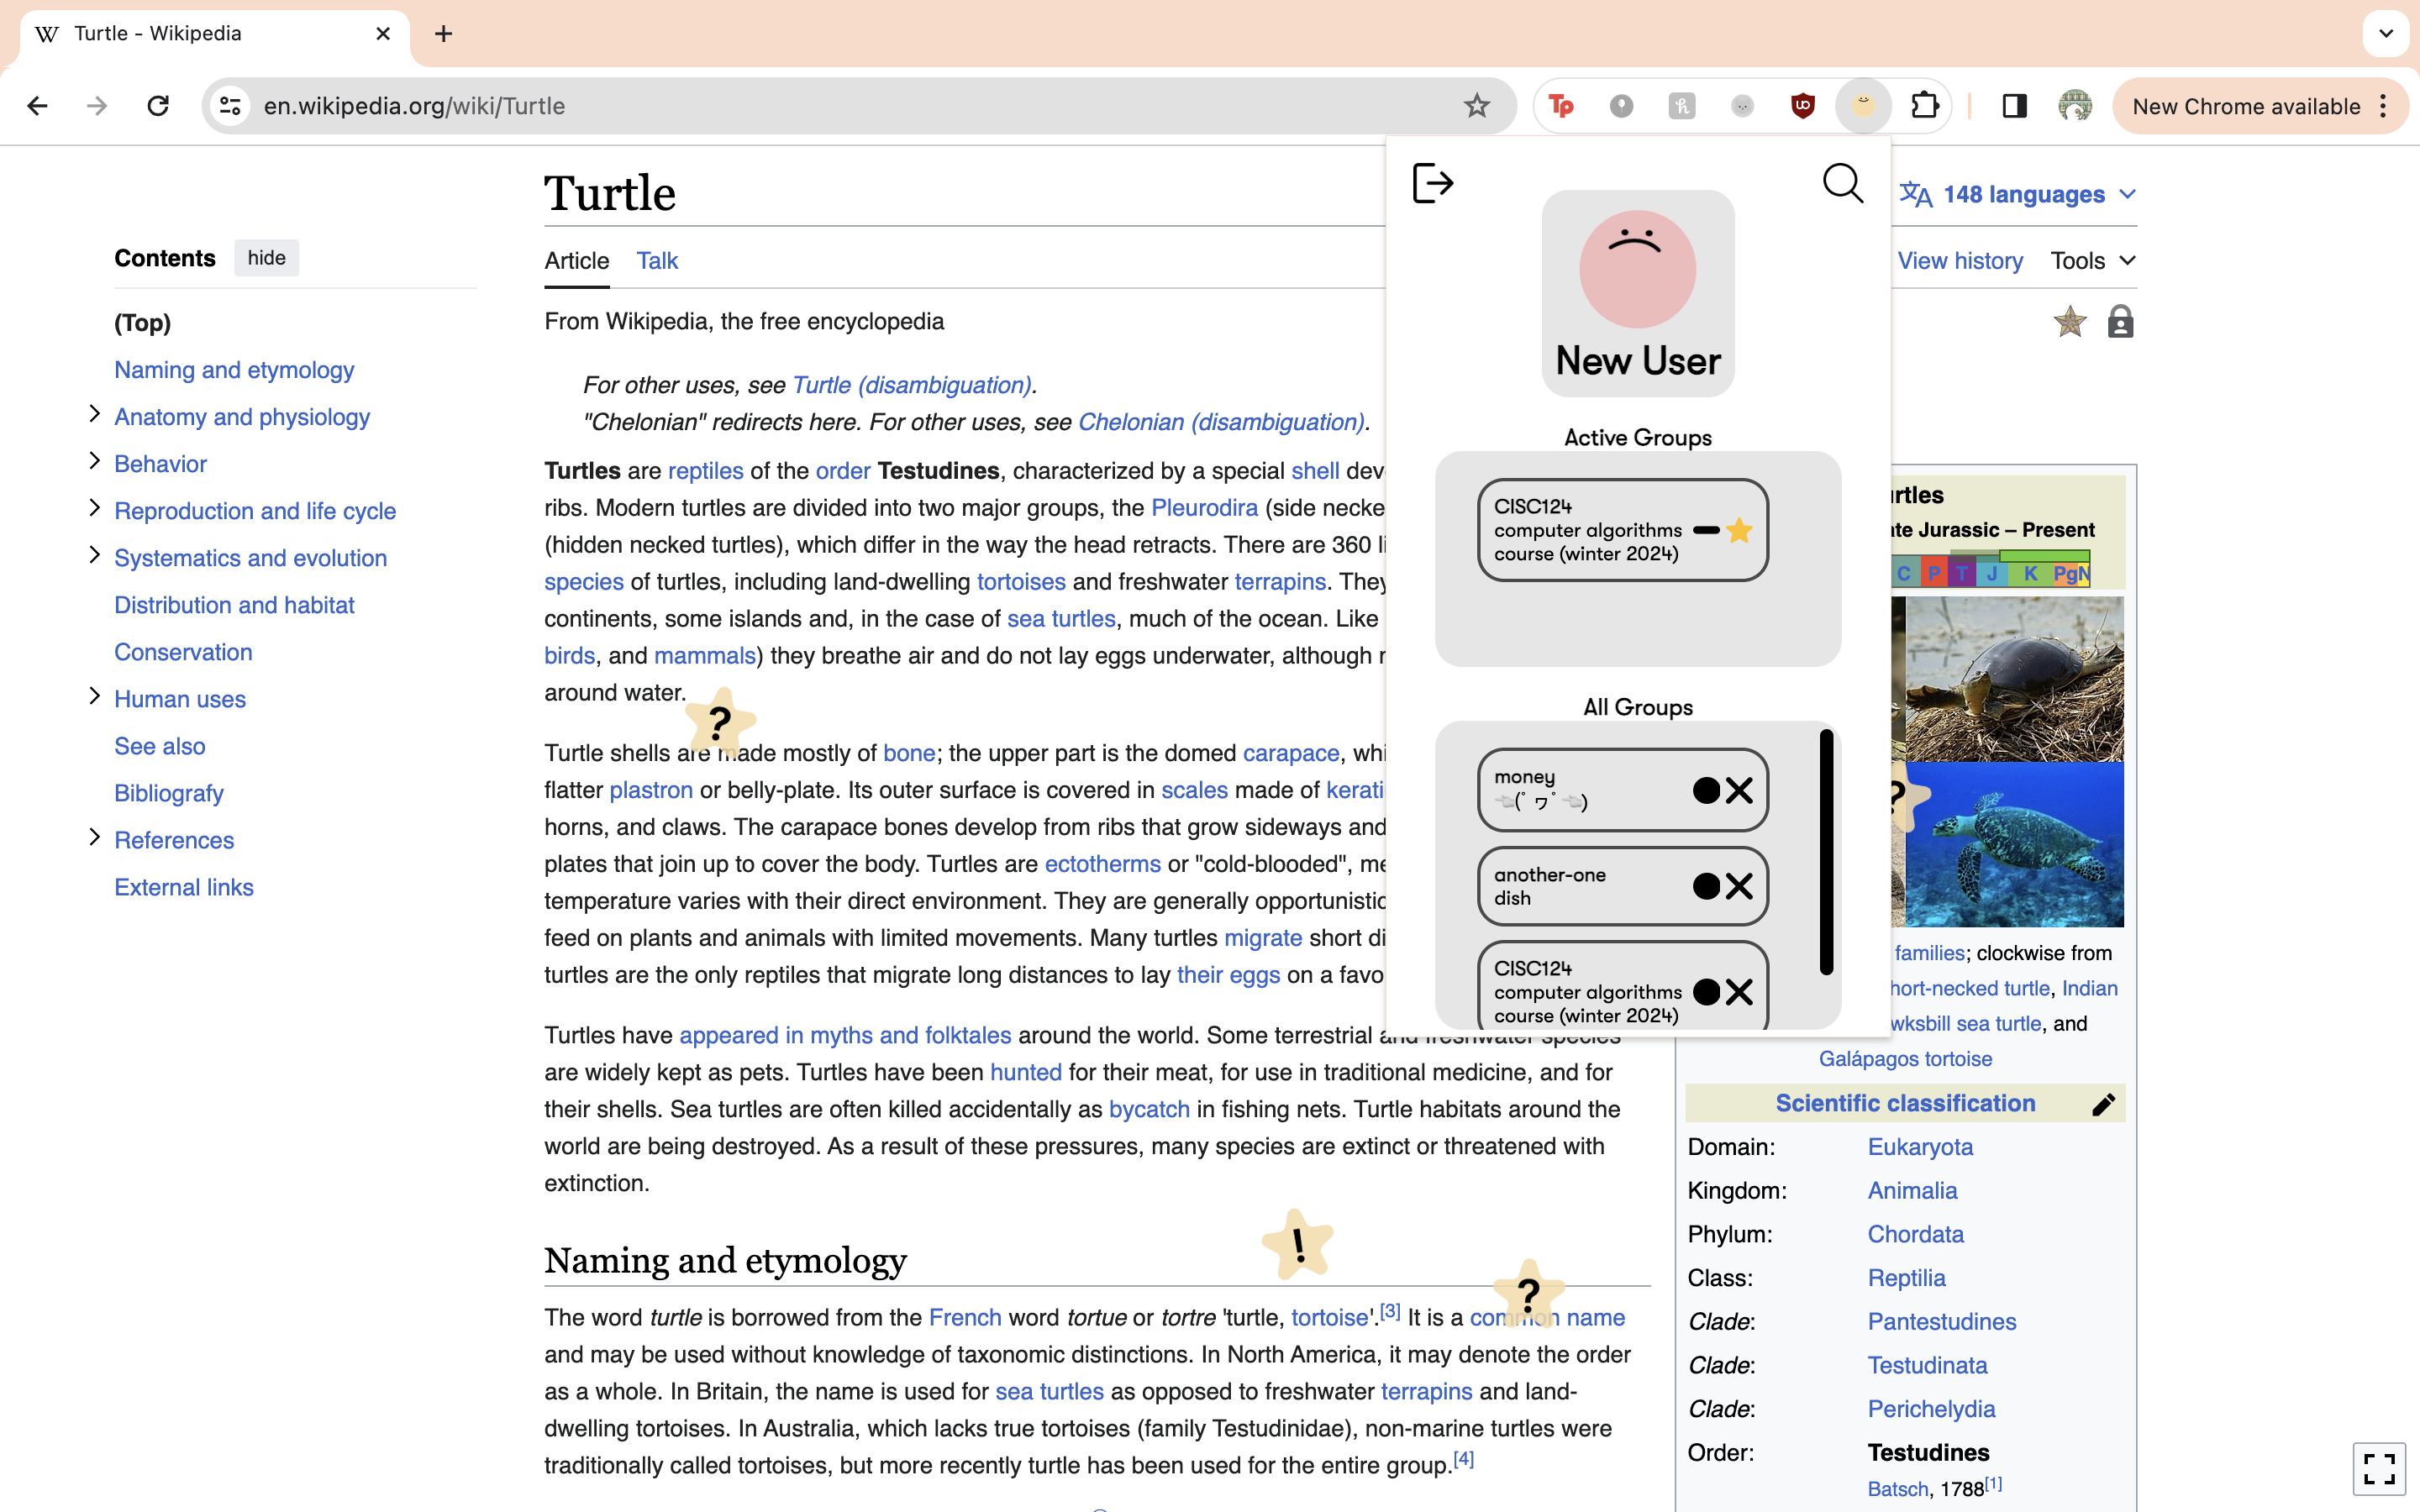Viewport: 2420px width, 1512px height.
Task: Deactivate active CISC124 group via minus button
Action: [x=1706, y=530]
